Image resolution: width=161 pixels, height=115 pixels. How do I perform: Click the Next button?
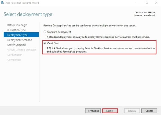110,110
